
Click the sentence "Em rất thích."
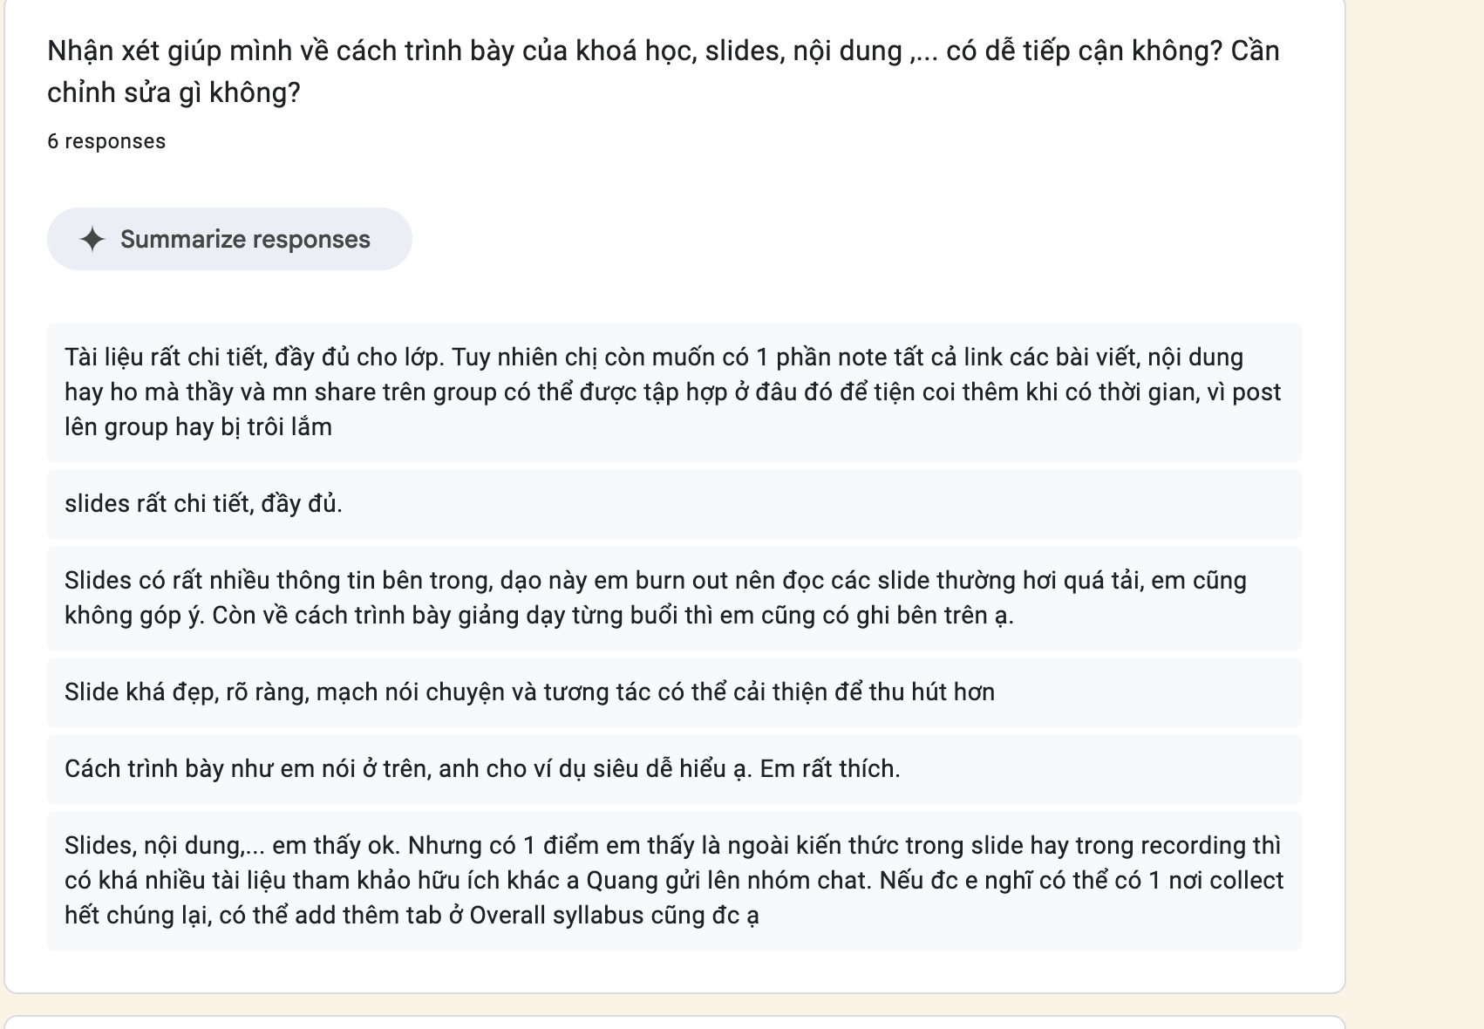pyautogui.click(x=830, y=769)
